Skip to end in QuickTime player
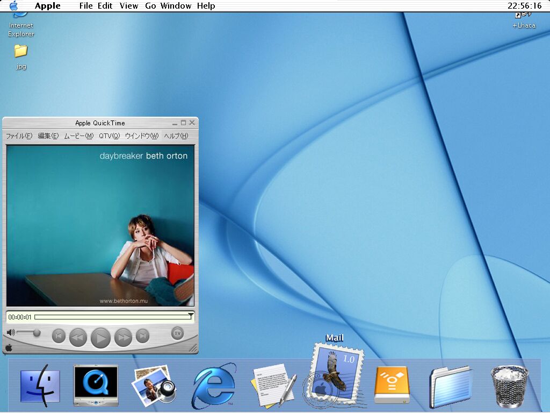Image resolution: width=550 pixels, height=413 pixels. pyautogui.click(x=142, y=336)
